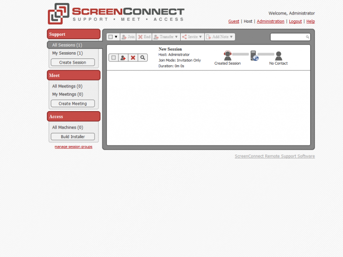Click the guest person icon above No Contact
Screen dimensions: 343x257
click(278, 56)
